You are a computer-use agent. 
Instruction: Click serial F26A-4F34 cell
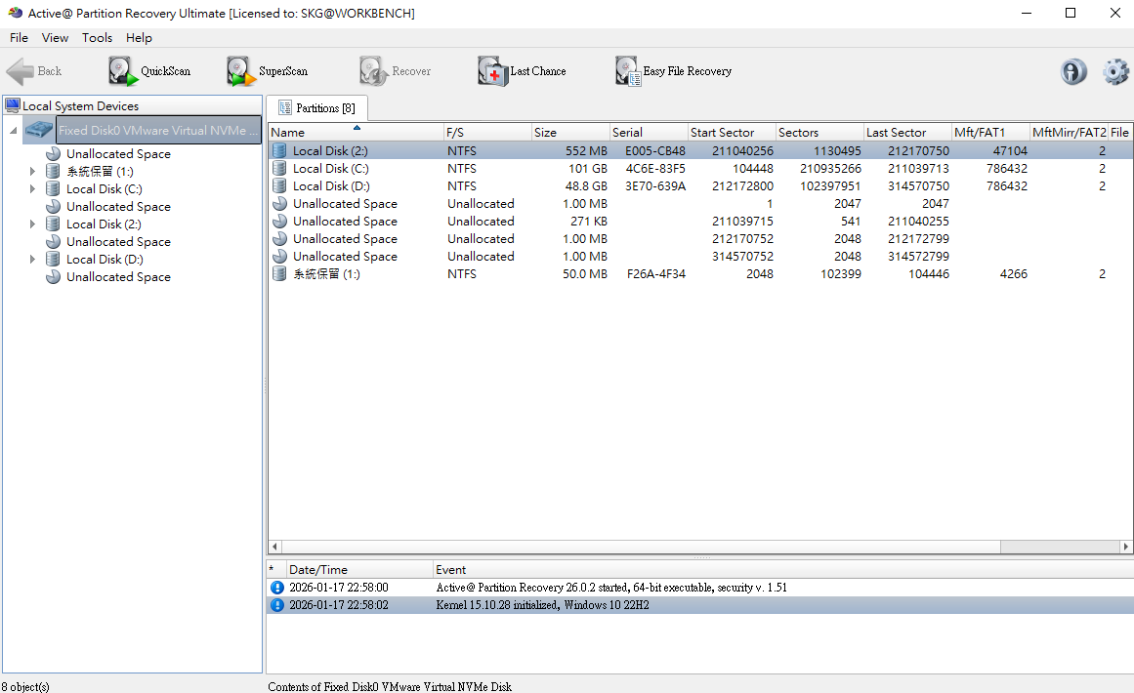point(656,274)
